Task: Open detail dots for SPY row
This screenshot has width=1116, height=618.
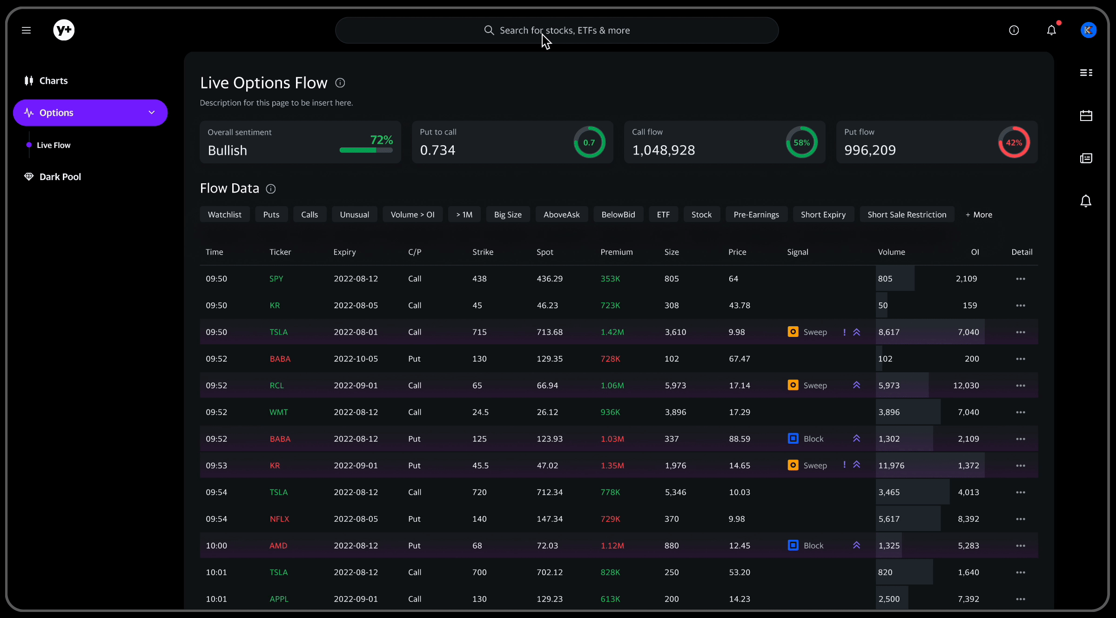Action: (x=1021, y=279)
